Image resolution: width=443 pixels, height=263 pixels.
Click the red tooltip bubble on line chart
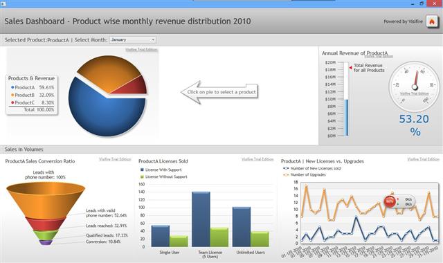click(x=390, y=201)
